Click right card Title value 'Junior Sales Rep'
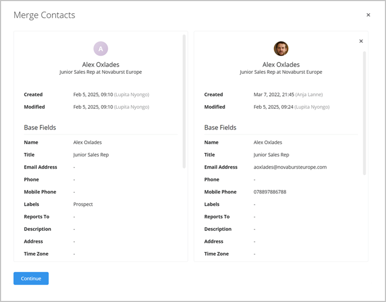Viewport: 386px width, 302px height. 271,155
